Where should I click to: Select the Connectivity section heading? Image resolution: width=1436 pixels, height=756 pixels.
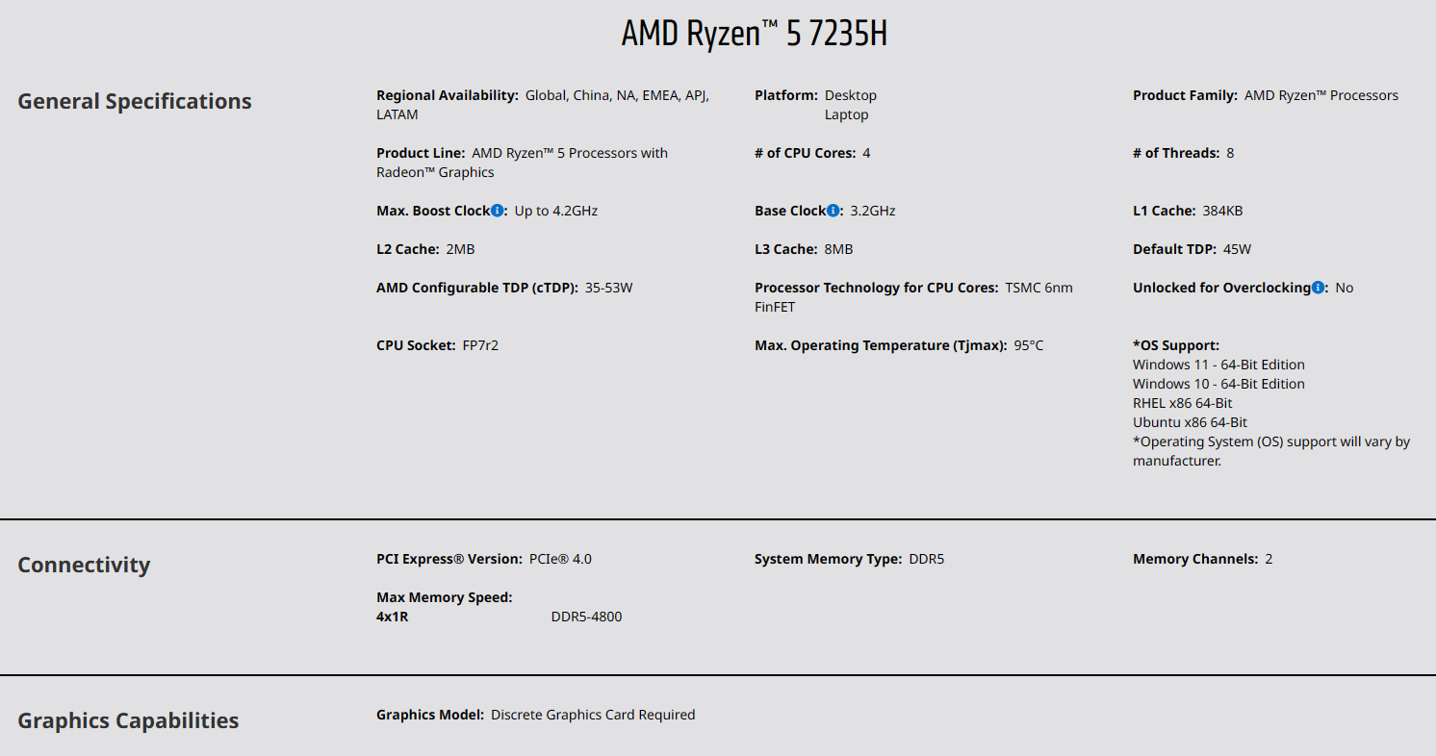84,565
